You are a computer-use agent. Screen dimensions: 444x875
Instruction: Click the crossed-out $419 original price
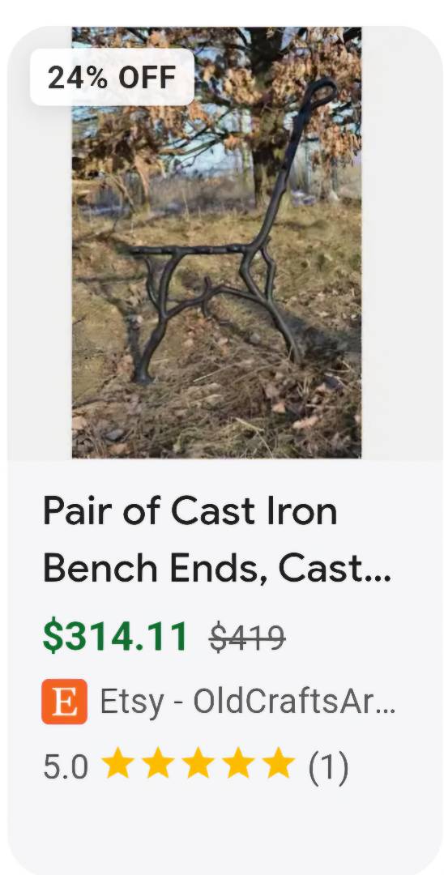(x=248, y=638)
